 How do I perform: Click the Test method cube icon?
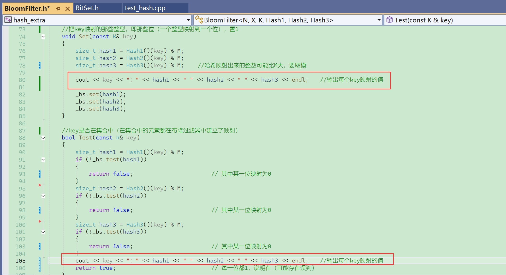pos(389,20)
